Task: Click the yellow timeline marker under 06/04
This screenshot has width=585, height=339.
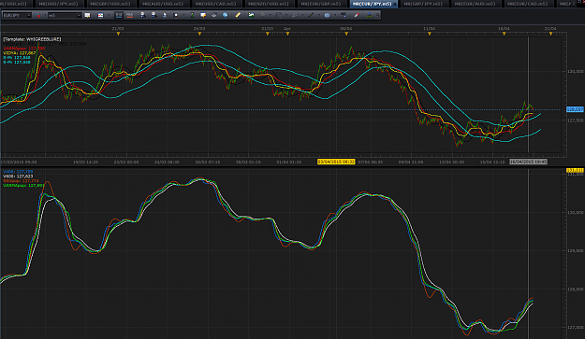Action: coord(346,34)
